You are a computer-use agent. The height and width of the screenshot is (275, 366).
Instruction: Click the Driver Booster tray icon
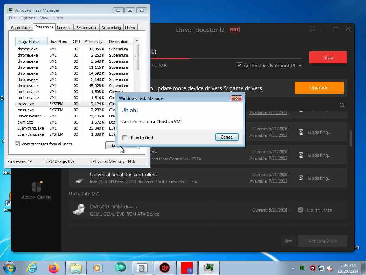point(312,268)
